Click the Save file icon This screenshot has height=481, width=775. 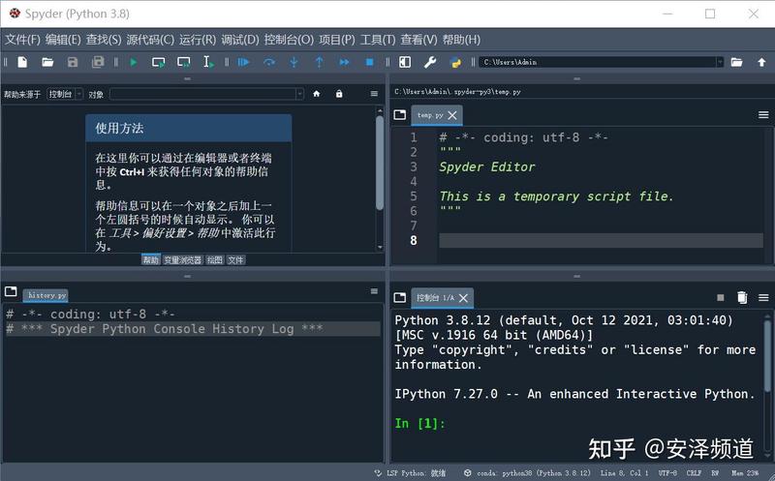[x=73, y=62]
